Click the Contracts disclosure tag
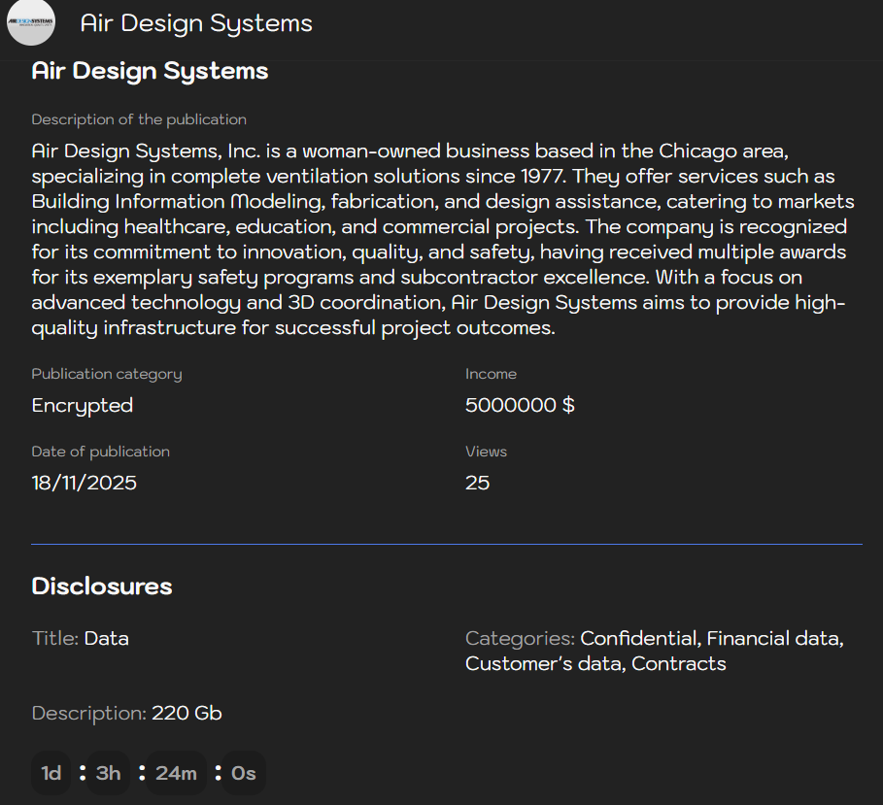 678,663
